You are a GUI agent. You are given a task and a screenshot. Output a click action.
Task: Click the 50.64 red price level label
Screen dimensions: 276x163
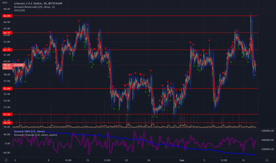pyautogui.click(x=7, y=123)
